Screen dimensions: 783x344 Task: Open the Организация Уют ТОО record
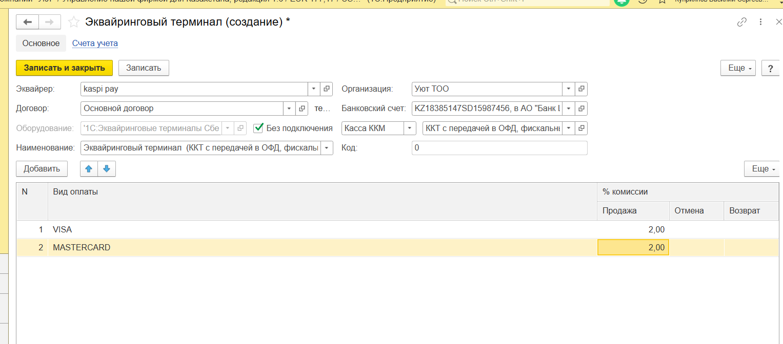pos(581,89)
